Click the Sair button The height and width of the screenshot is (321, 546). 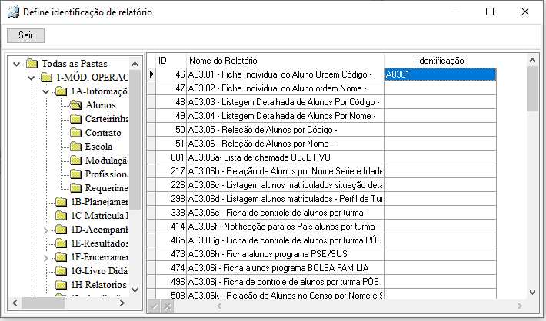click(x=26, y=35)
